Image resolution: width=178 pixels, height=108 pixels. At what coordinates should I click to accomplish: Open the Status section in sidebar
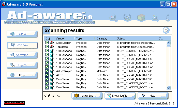coord(22,34)
